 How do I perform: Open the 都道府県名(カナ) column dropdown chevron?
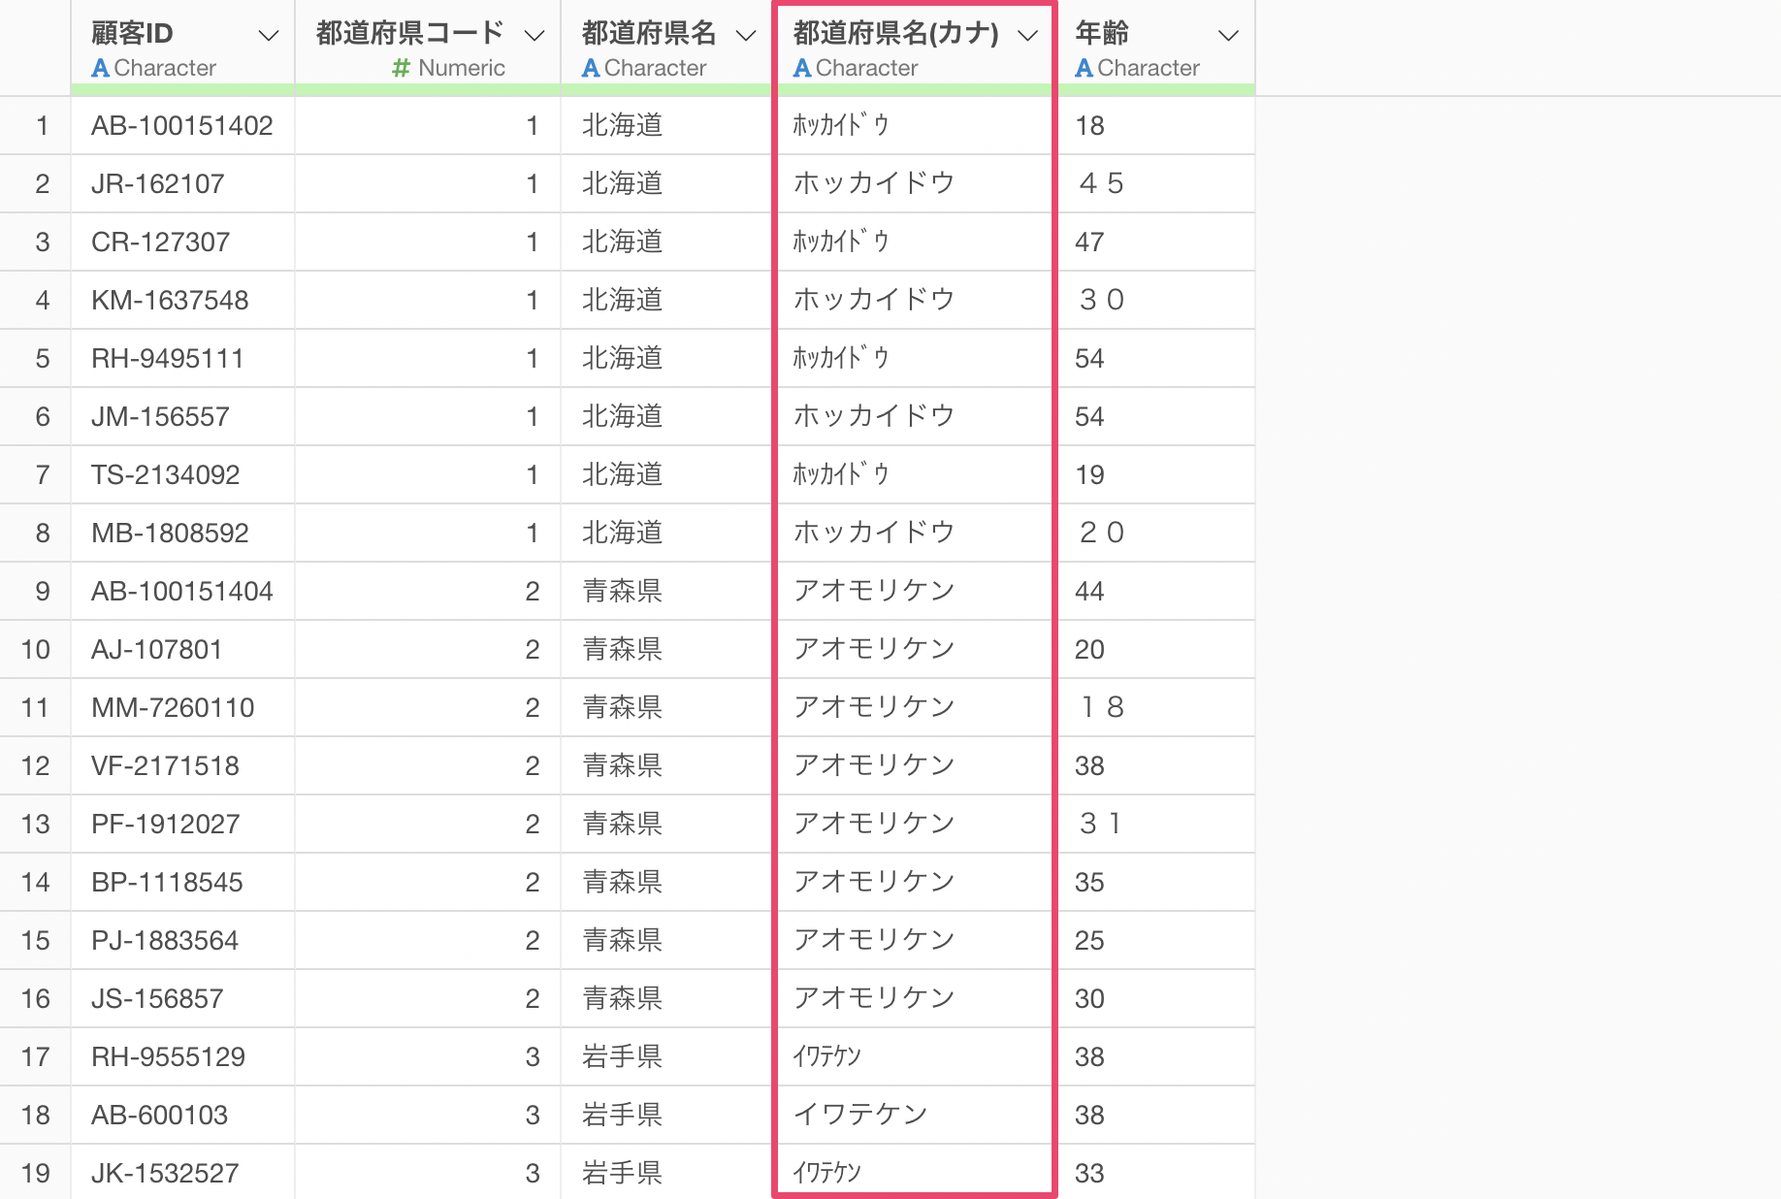pyautogui.click(x=1027, y=36)
